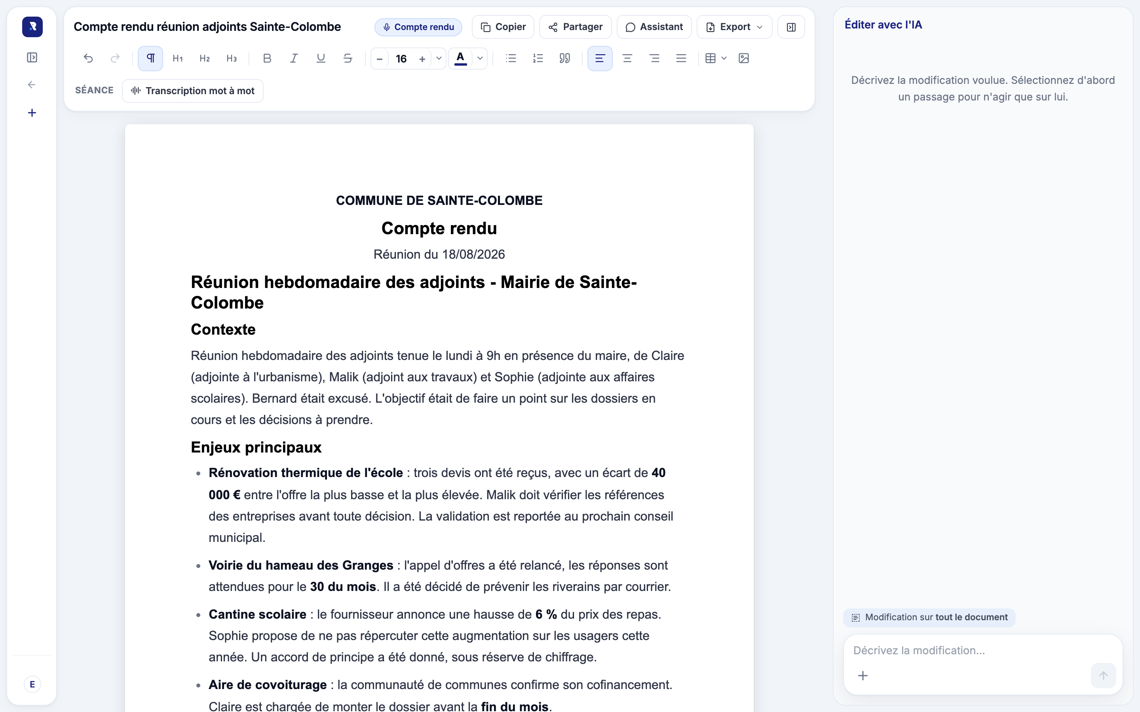
Task: Collapse the right side panel
Action: coord(791,27)
